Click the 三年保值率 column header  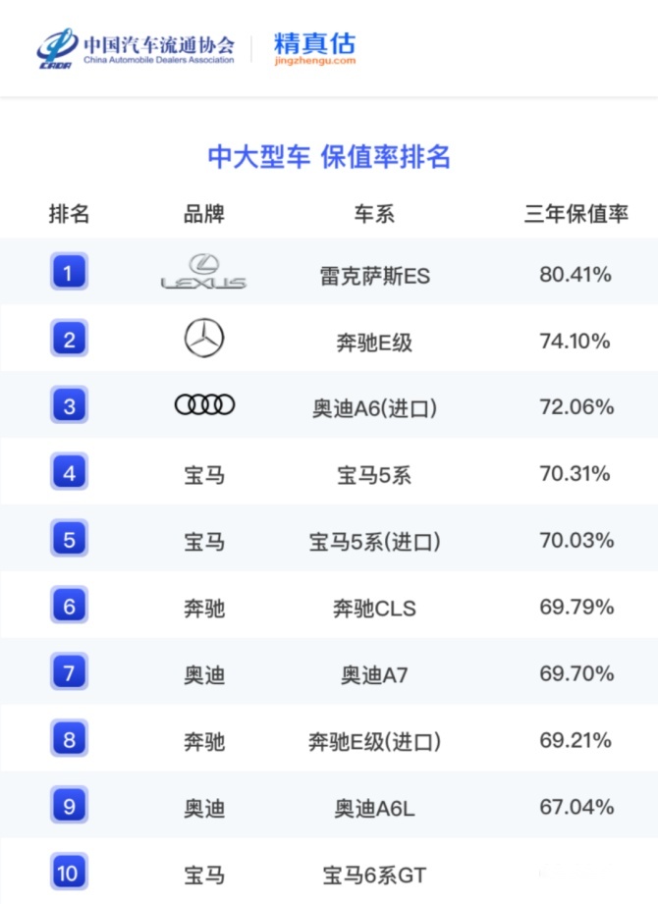576,214
